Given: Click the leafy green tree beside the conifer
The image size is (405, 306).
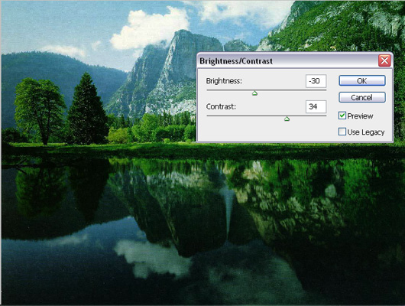Looking at the screenshot, I should coord(40,109).
